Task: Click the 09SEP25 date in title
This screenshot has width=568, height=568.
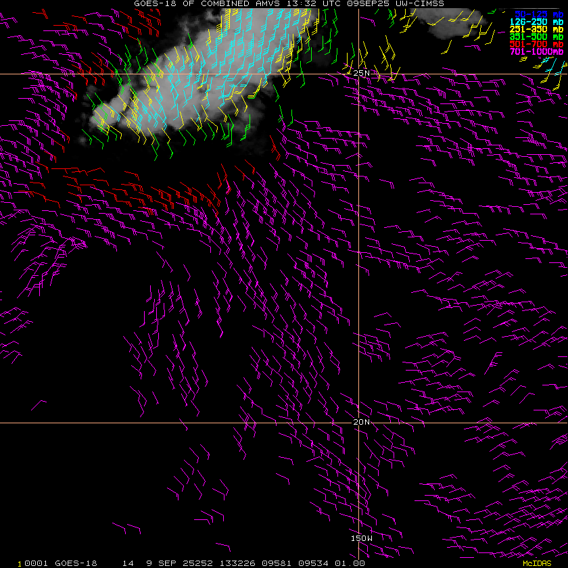Action: (368, 3)
